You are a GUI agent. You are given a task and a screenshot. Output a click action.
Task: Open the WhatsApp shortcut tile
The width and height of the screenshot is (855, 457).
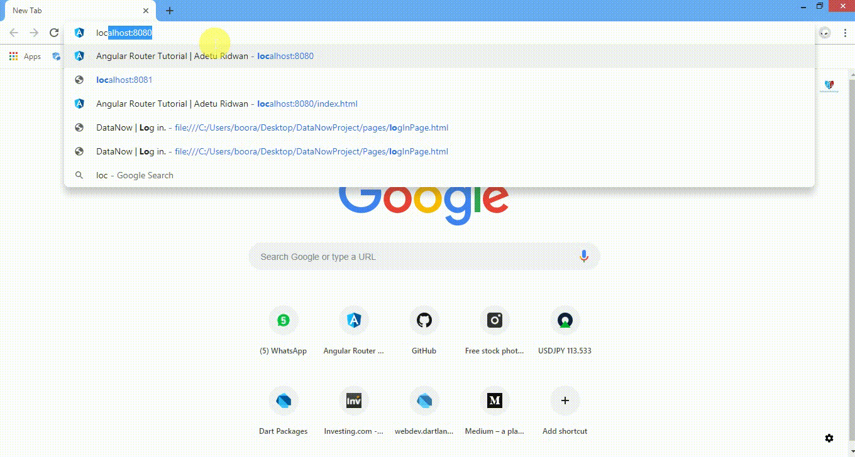click(283, 331)
